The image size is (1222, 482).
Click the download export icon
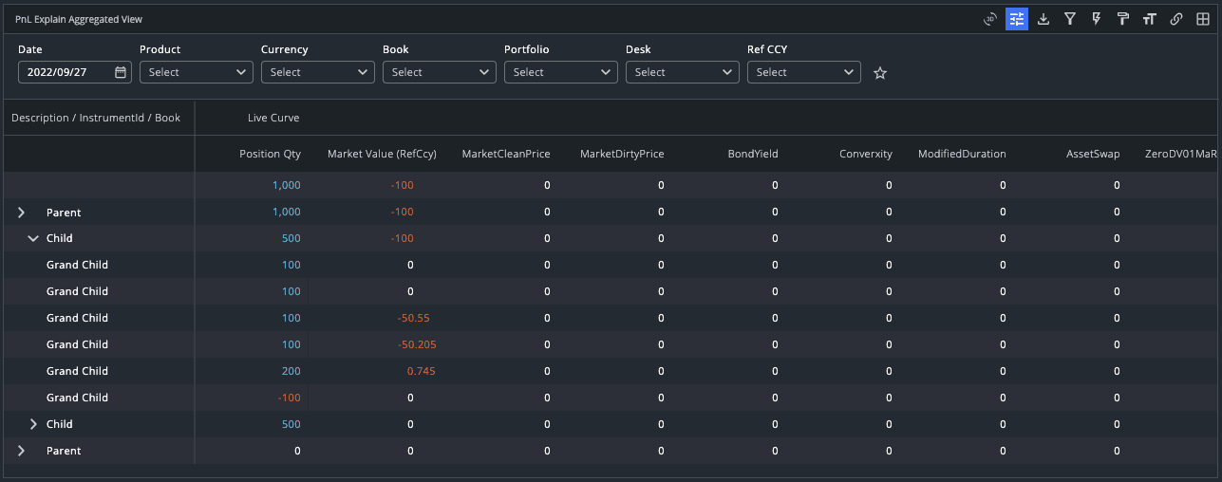tap(1043, 19)
